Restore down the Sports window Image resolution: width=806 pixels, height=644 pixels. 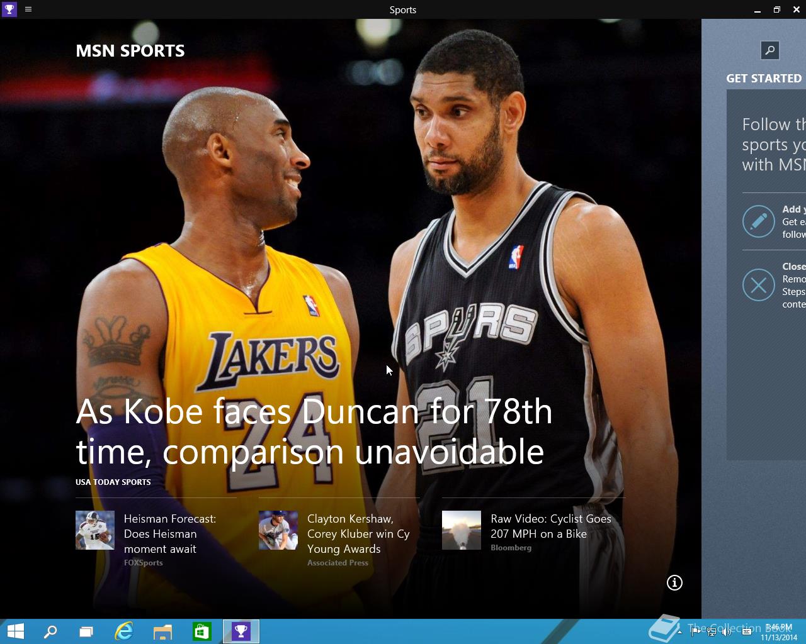tap(777, 9)
